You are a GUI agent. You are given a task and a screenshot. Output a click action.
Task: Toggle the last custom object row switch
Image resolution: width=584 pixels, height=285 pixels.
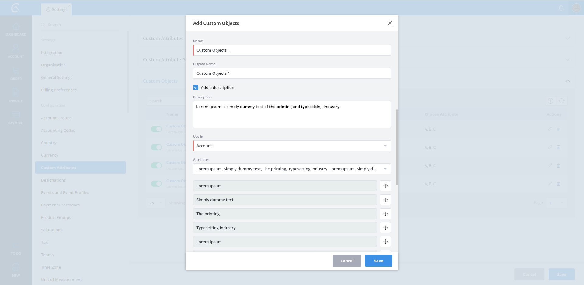tap(156, 184)
